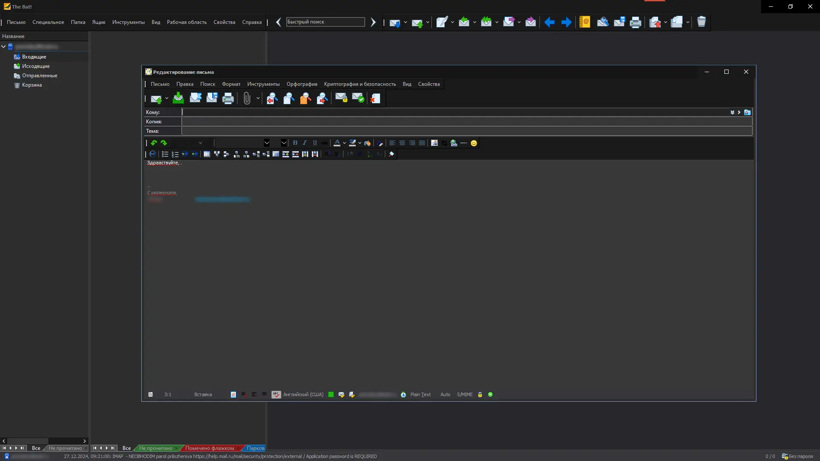Expand the font color dropdown arrow
The image size is (820, 461).
[344, 143]
